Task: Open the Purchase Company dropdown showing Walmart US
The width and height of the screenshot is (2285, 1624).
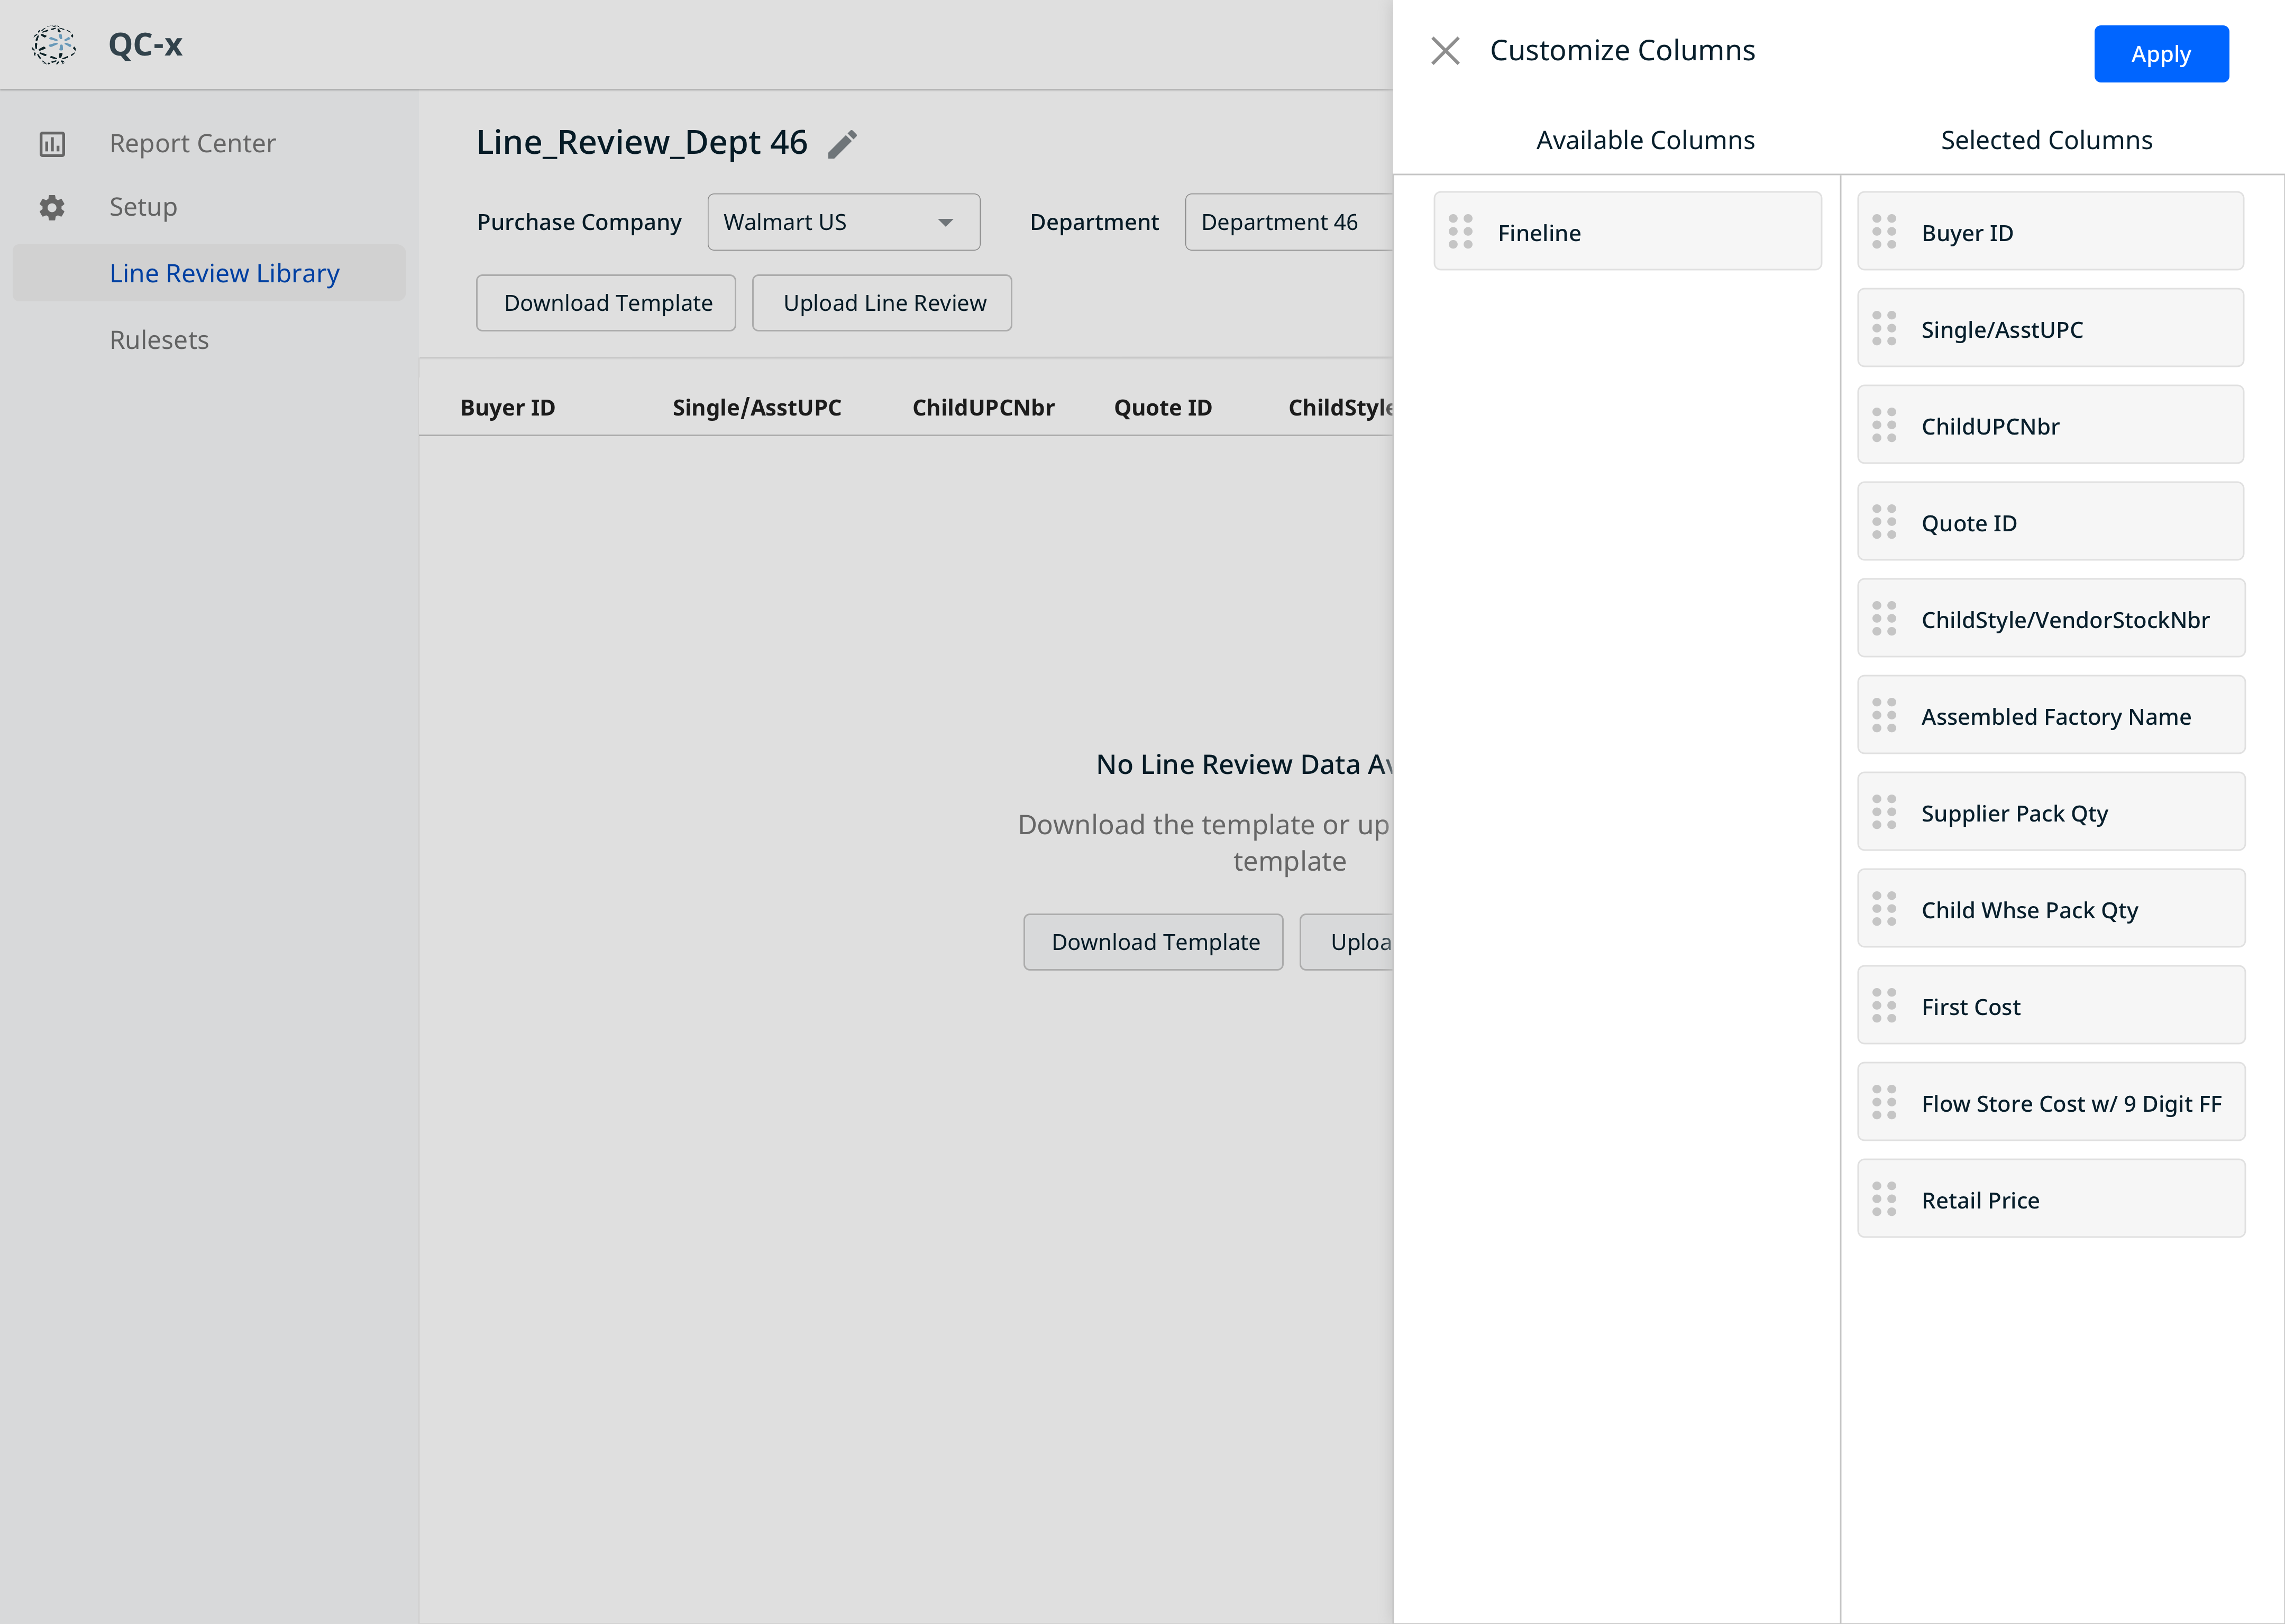Action: coord(843,221)
